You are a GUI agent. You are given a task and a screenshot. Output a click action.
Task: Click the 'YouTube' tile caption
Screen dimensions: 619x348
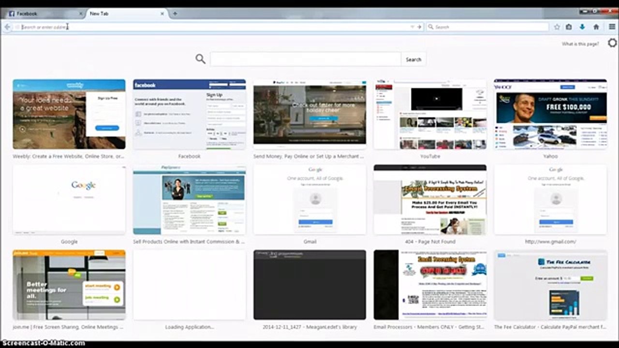tap(430, 156)
